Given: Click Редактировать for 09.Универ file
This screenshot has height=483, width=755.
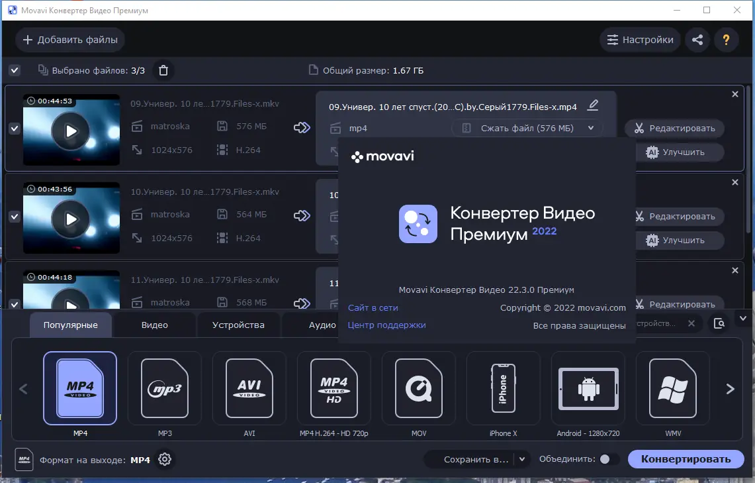Looking at the screenshot, I should pyautogui.click(x=674, y=129).
